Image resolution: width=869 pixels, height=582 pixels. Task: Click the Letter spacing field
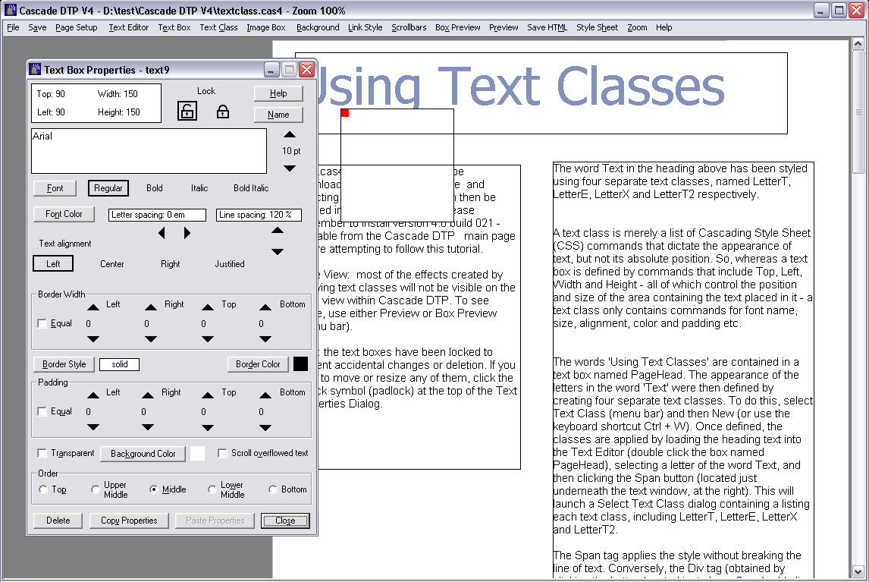[158, 215]
